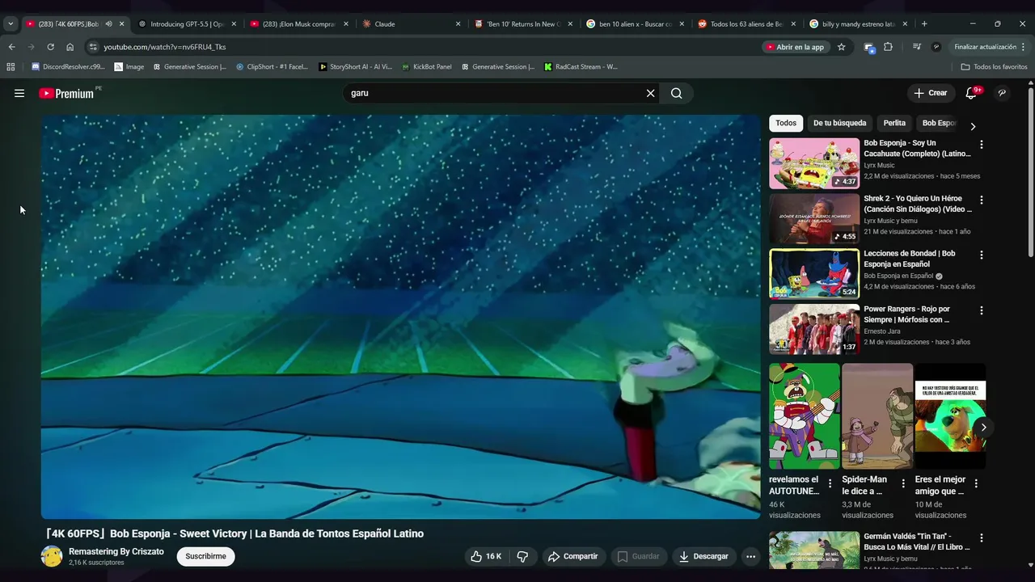
Task: Open the Bob Esponja en Español channel link
Action: point(898,276)
